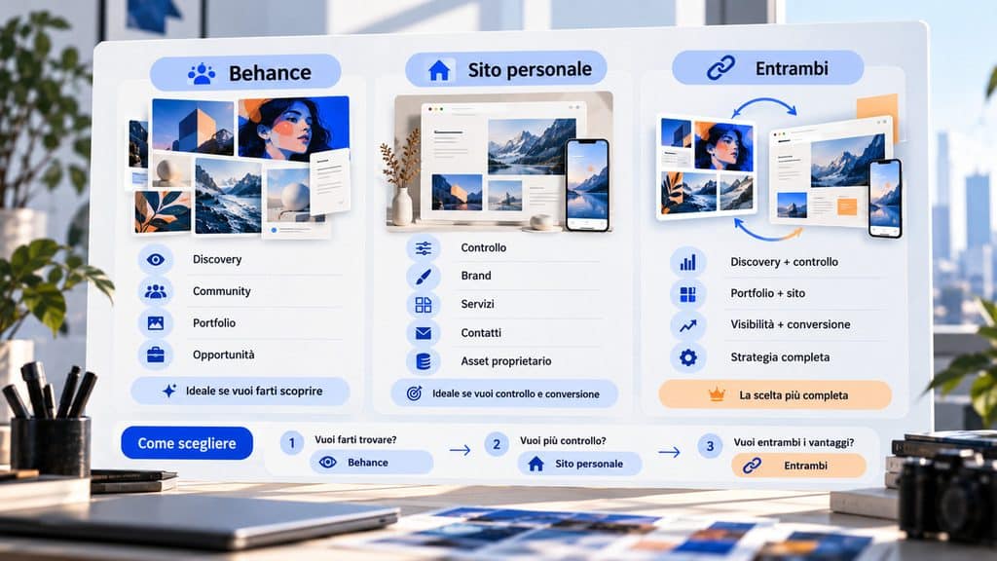Click the bar chart icon beside Discovery + controllo
Screen dimensions: 997x561
point(688,262)
